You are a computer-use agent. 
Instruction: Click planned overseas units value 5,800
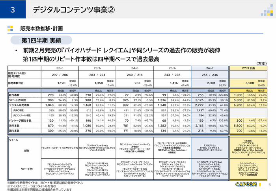[238, 126]
